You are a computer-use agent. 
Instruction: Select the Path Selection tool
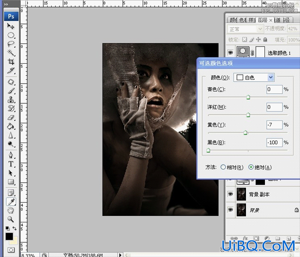(x=11, y=173)
